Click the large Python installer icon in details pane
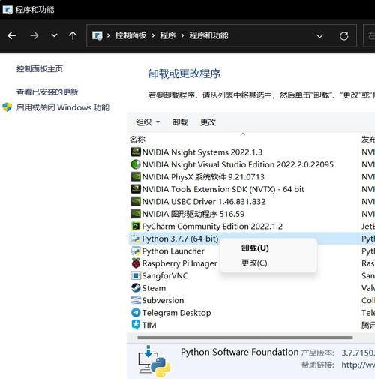Screen dimensions: 375x379 (x=154, y=361)
